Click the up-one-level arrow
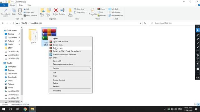 click(x=14, y=23)
